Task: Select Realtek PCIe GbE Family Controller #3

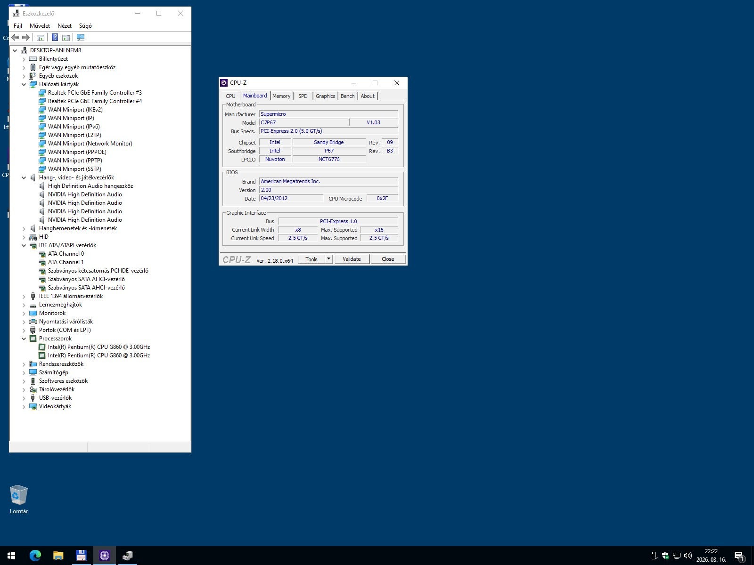Action: 95,93
